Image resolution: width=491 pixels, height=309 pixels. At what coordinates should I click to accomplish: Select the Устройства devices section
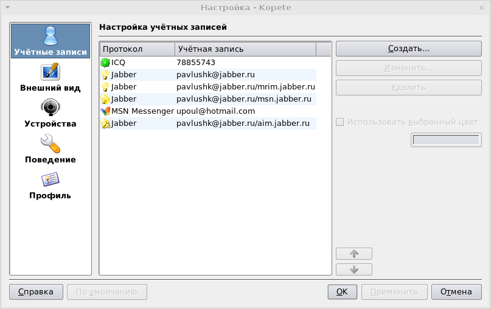50,114
